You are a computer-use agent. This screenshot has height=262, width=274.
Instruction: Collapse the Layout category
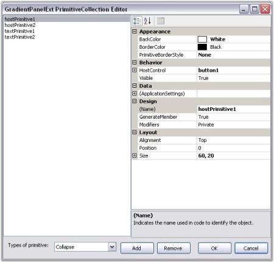coord(135,132)
